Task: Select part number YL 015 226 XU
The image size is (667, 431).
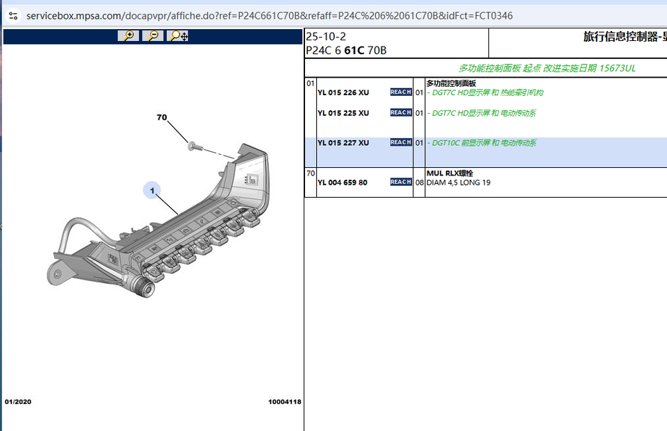Action: 343,92
